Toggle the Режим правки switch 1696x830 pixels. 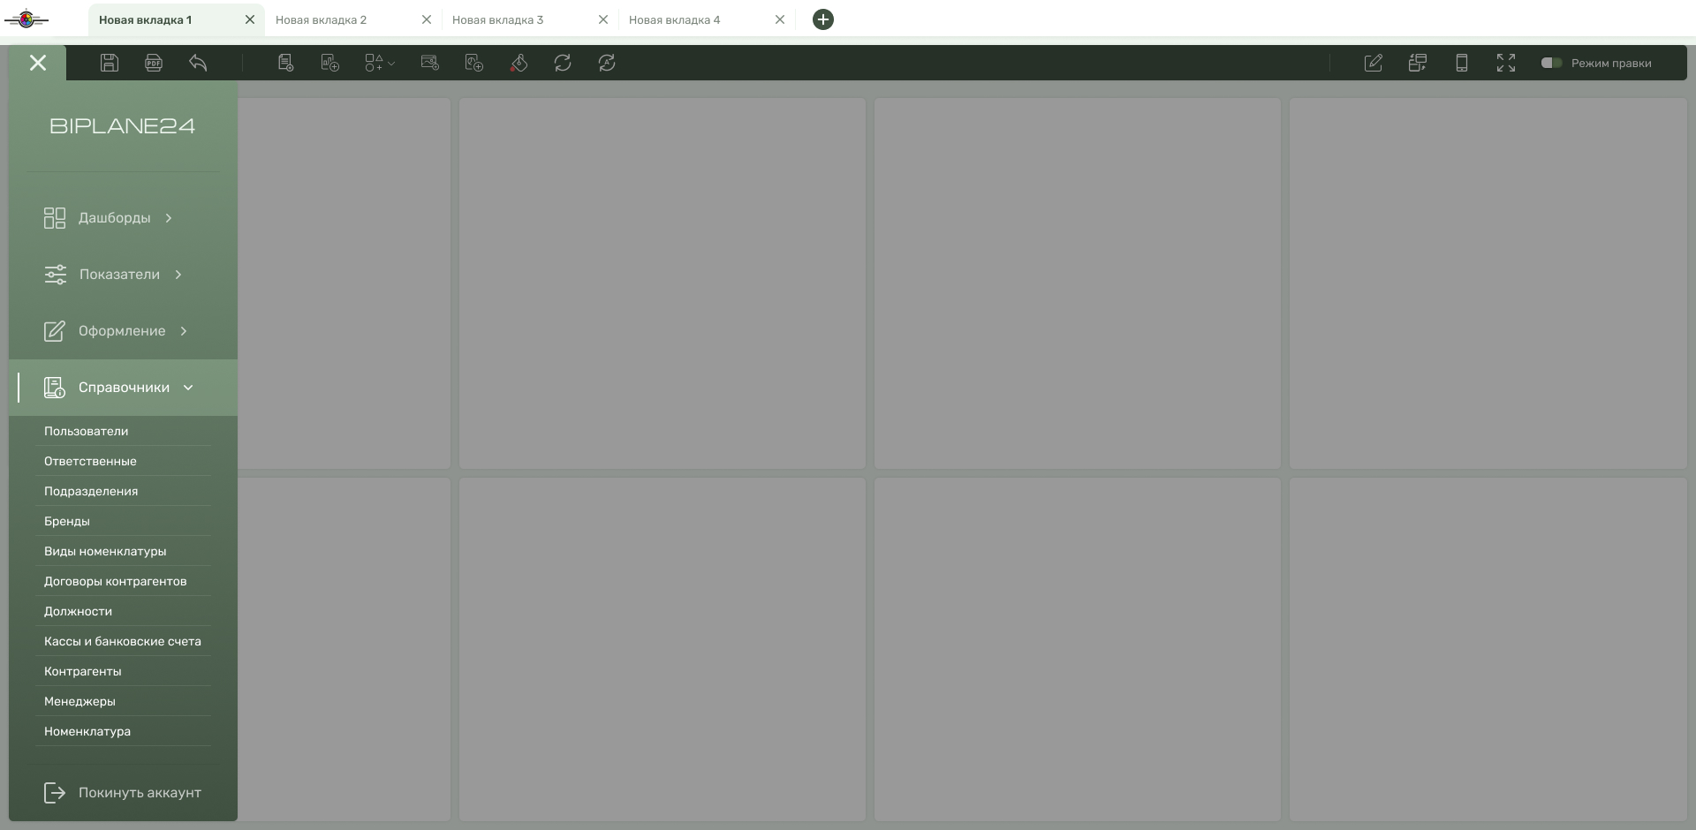click(1551, 63)
